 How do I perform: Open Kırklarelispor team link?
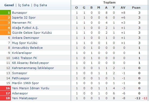point(22,53)
